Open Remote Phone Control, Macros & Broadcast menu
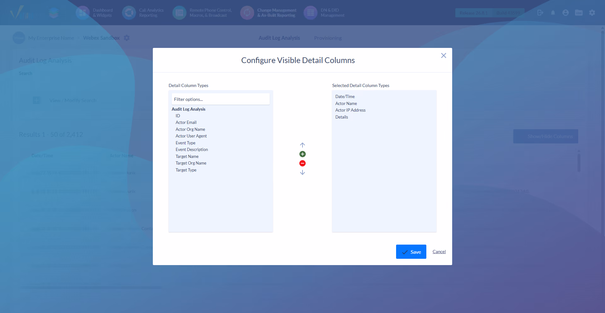Viewport: 605px width, 313px height. coord(202,13)
